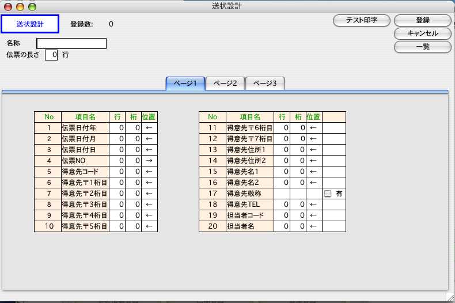Click the position arrow for 伝票NO
455x303 pixels.
click(x=149, y=161)
